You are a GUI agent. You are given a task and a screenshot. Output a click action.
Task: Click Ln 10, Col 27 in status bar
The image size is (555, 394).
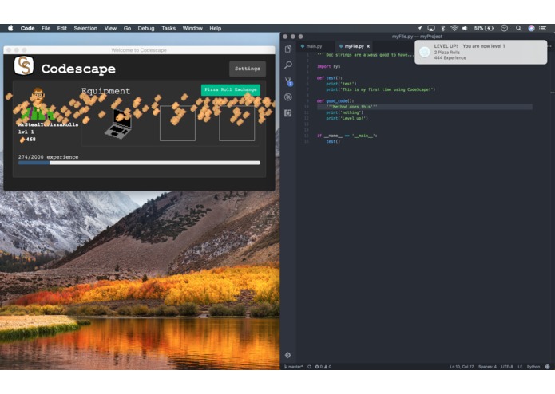pyautogui.click(x=462, y=367)
